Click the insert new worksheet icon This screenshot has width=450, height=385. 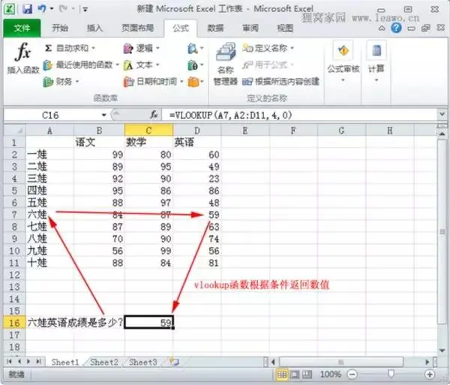tap(174, 362)
